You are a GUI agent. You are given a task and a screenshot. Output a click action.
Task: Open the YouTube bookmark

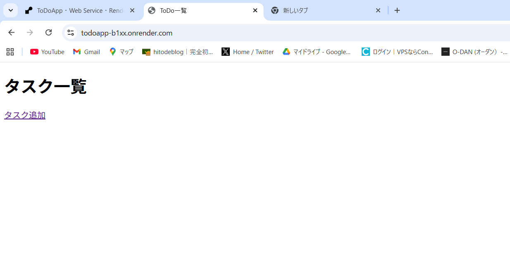(x=48, y=52)
